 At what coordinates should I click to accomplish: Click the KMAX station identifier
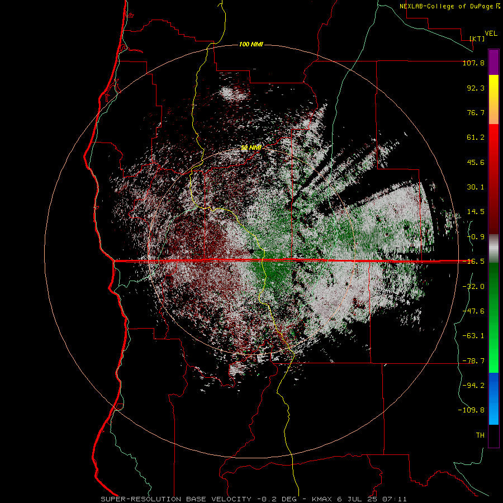pos(322,499)
